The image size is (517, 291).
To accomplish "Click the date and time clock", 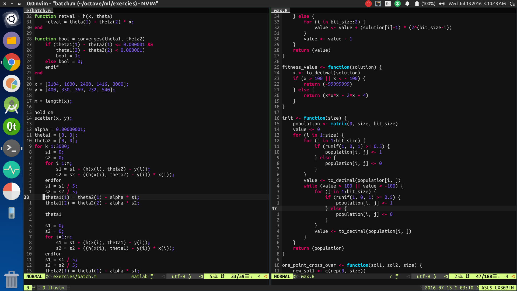I will 477,4.
